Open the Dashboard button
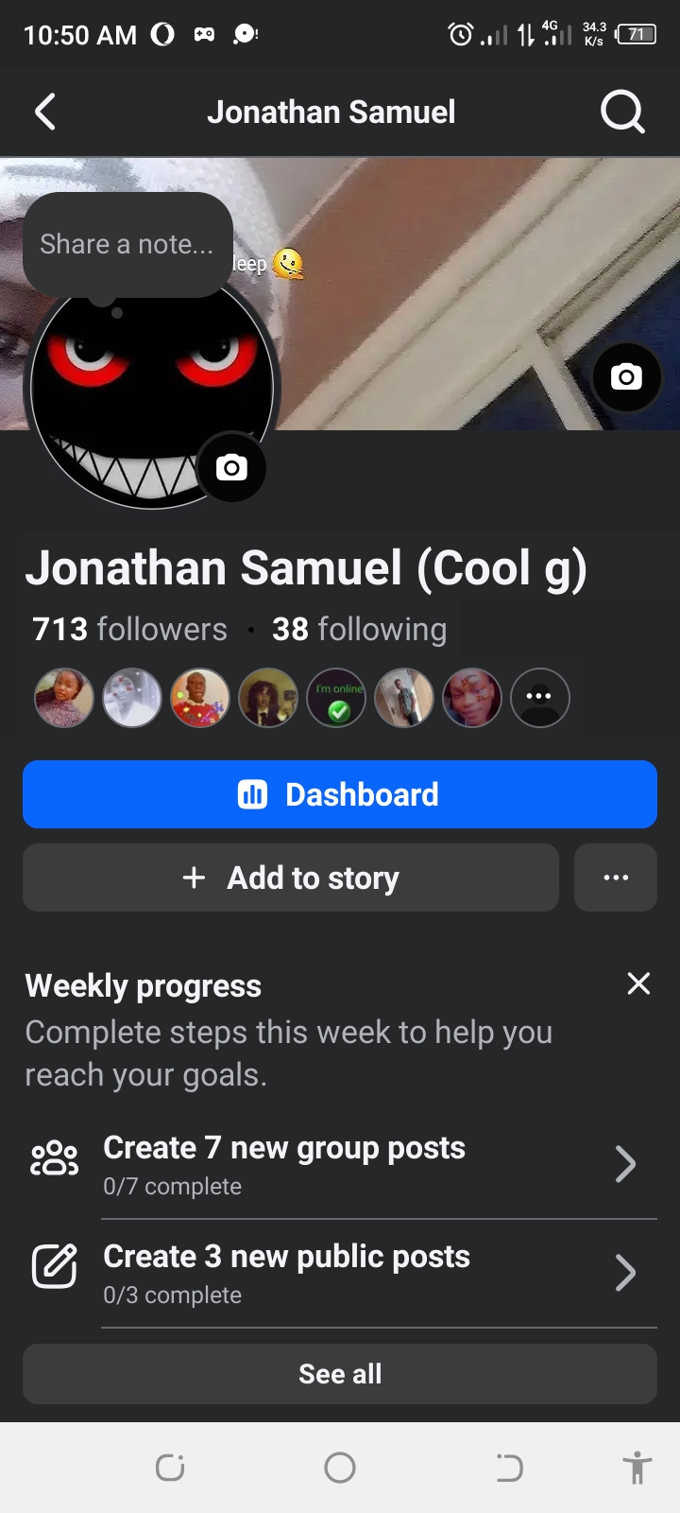 coord(340,794)
